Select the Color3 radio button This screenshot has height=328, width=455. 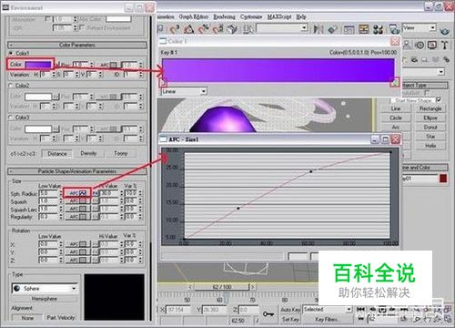coord(11,118)
